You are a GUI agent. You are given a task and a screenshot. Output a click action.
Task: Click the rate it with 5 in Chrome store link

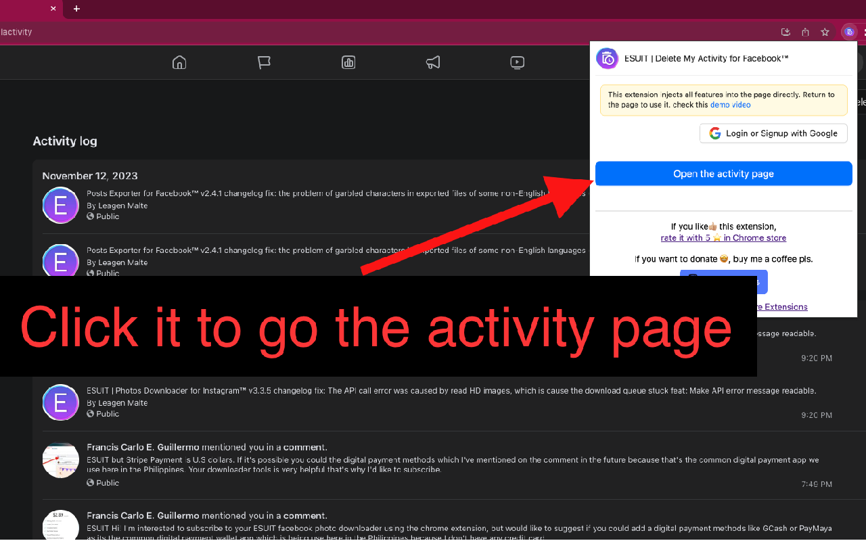click(x=723, y=237)
